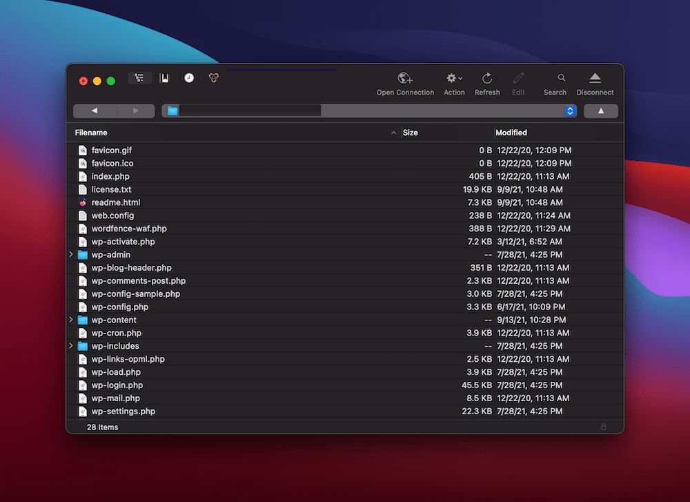The height and width of the screenshot is (502, 690).
Task: Open the browser outline view icon
Action: [x=139, y=78]
